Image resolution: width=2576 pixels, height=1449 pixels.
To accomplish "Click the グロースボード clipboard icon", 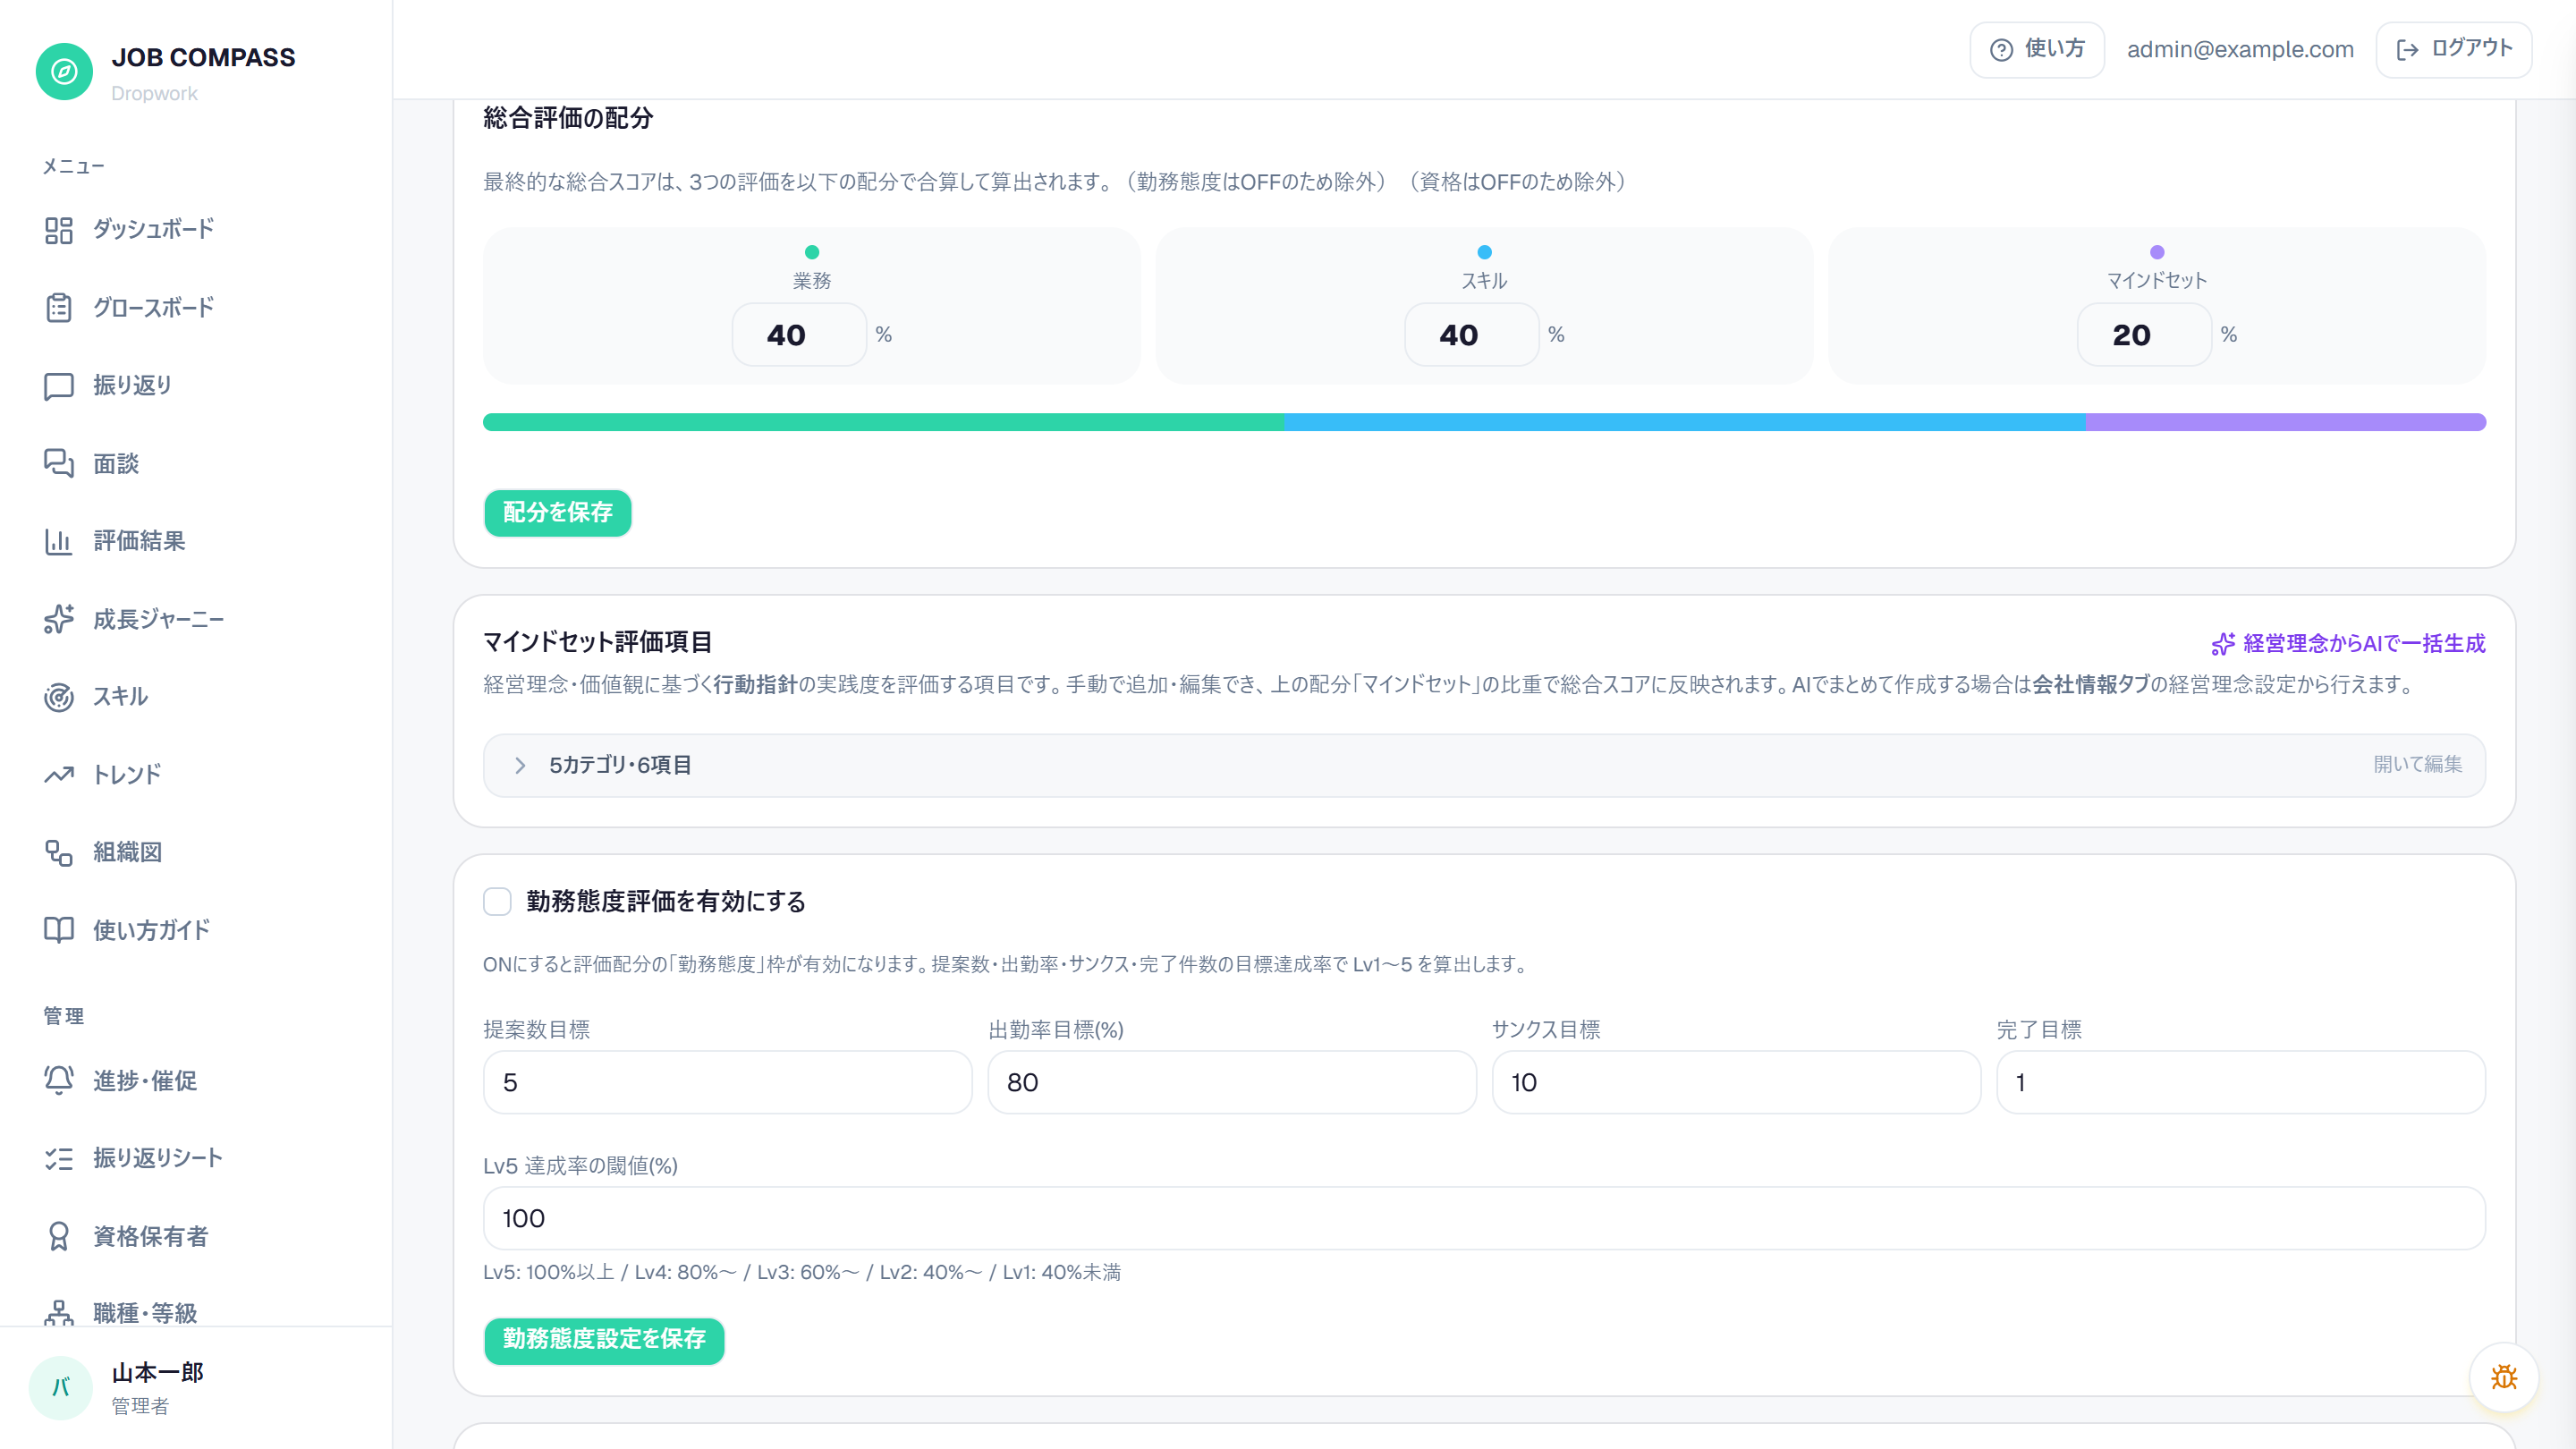I will 59,308.
